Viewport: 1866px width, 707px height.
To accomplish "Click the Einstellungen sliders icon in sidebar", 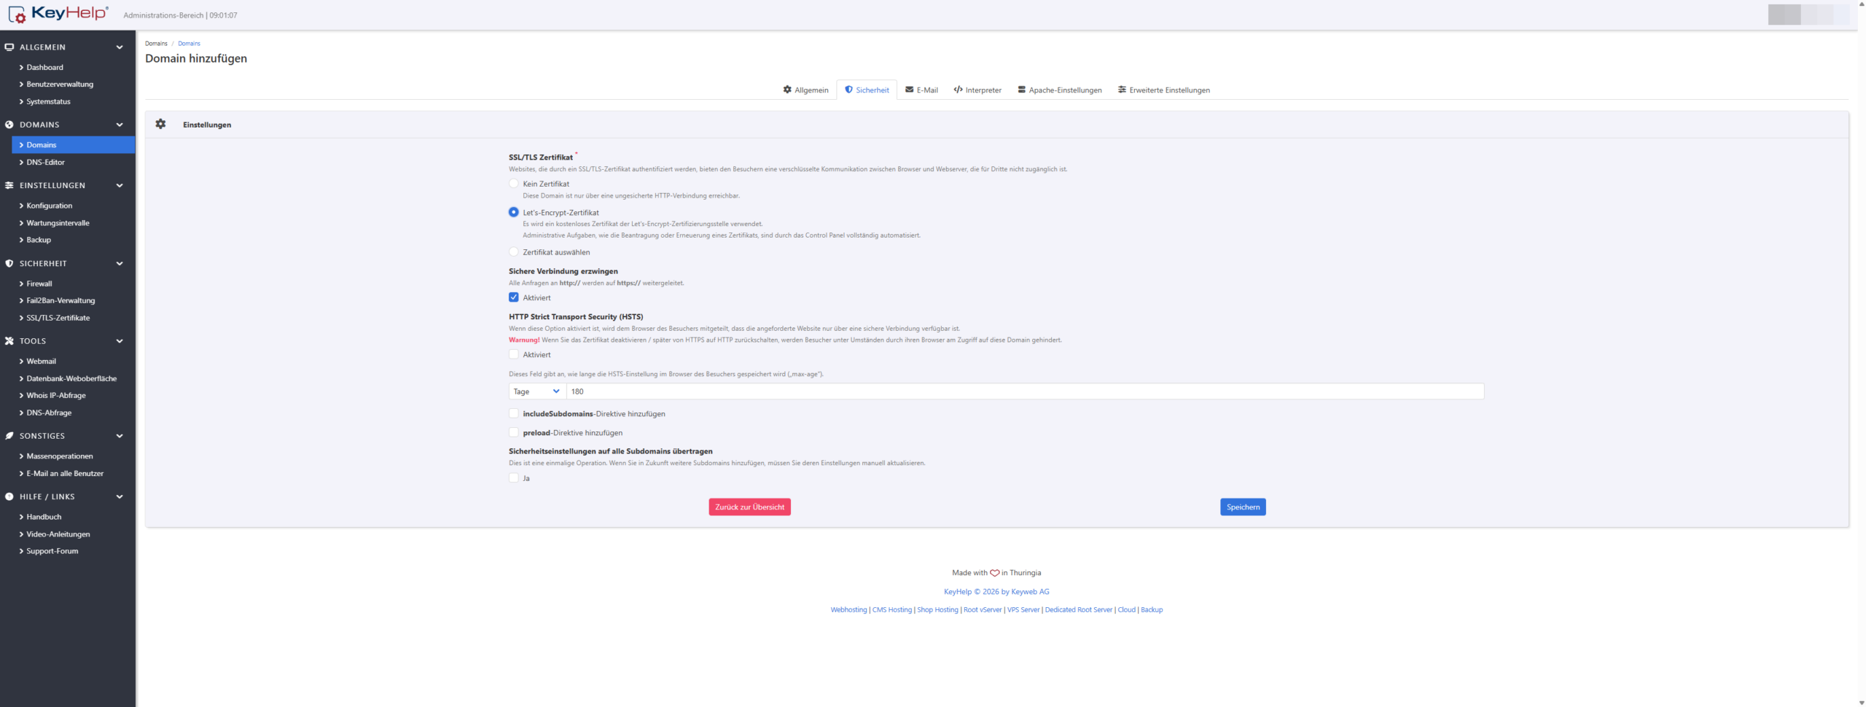I will click(x=9, y=186).
